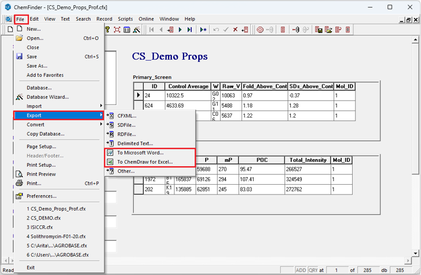Choose To Microsoft Word export option

[x=140, y=153]
